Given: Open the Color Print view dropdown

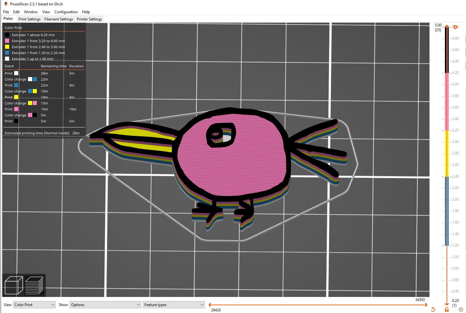Looking at the screenshot, I should click(35, 305).
